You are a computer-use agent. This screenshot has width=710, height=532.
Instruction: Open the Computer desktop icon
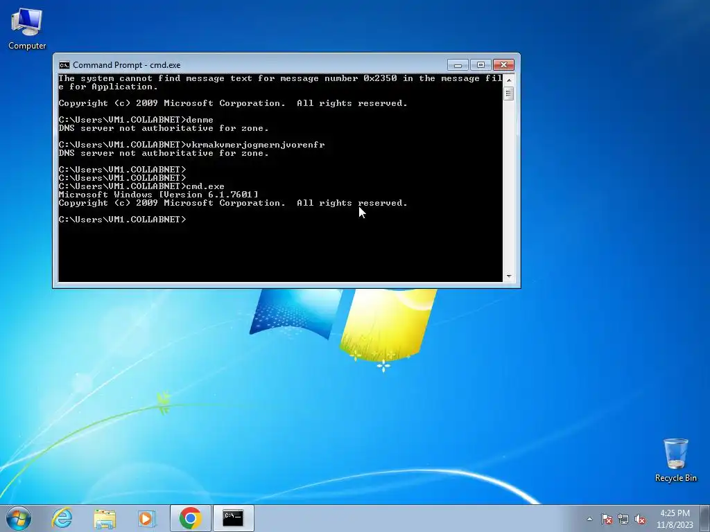[27, 28]
